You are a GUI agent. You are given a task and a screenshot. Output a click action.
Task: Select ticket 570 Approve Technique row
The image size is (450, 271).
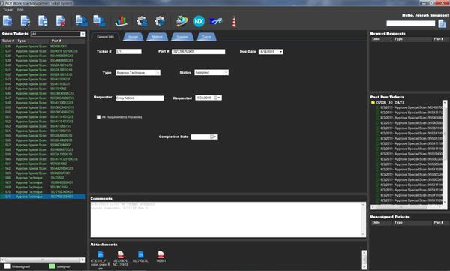coord(43,192)
